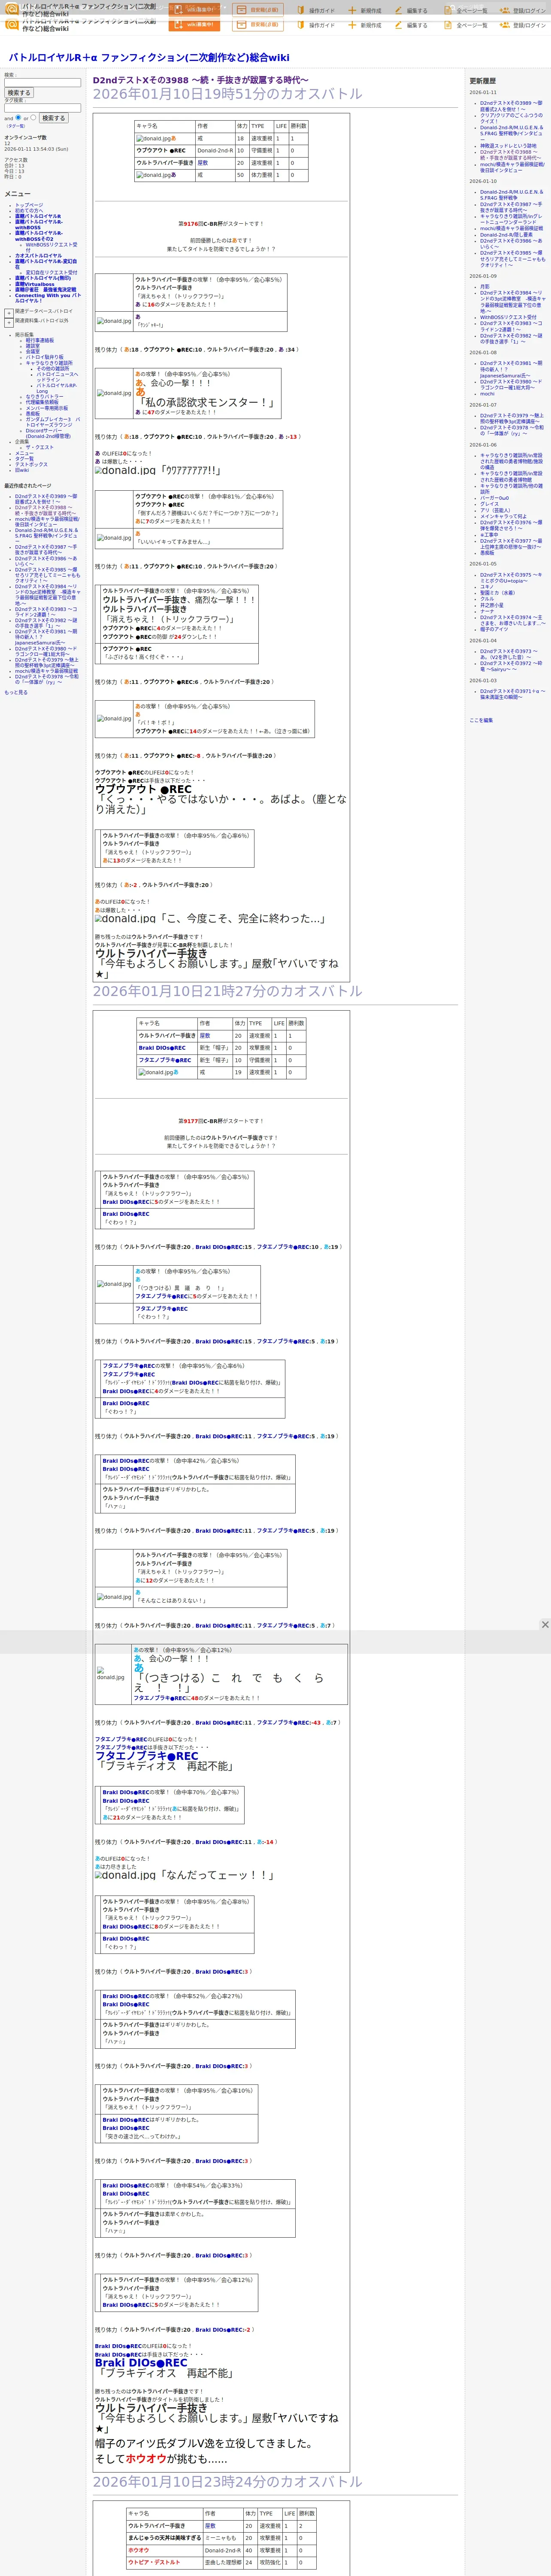Open 神敗退スッドレという跡地 history link

[508, 146]
